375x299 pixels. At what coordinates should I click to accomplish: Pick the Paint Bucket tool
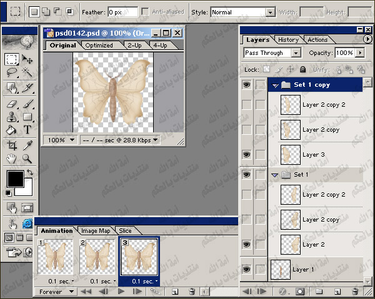point(11,130)
